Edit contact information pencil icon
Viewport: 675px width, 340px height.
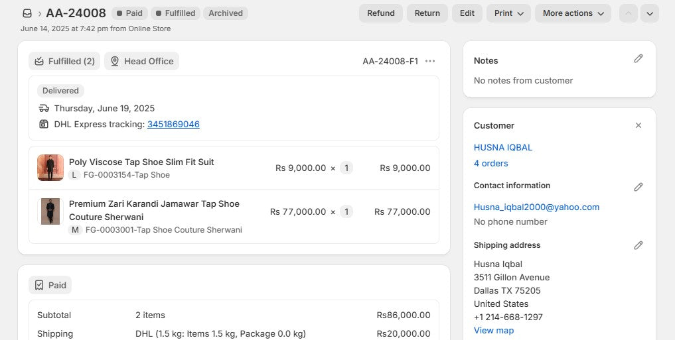pyautogui.click(x=638, y=187)
